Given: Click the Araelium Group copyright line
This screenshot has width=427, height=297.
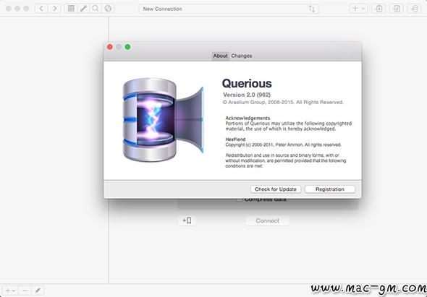Looking at the screenshot, I should point(283,103).
